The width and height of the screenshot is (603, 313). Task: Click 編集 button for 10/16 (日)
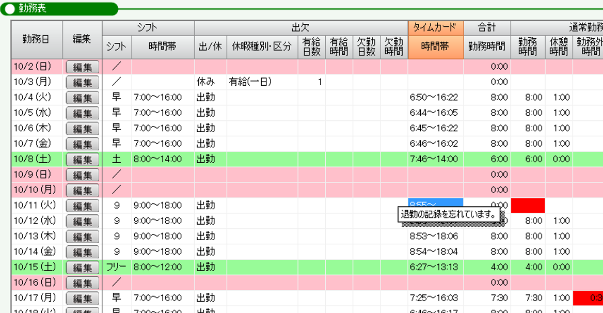[x=82, y=283]
